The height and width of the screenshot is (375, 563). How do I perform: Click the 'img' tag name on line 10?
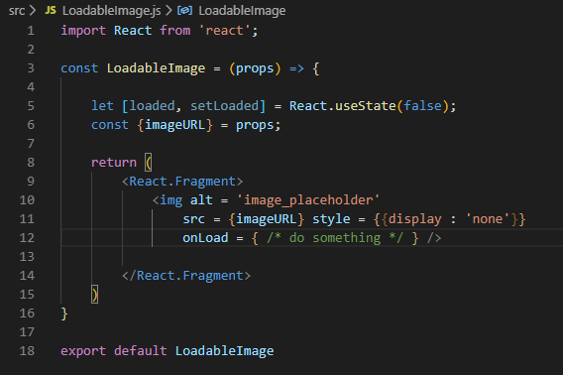tap(170, 200)
